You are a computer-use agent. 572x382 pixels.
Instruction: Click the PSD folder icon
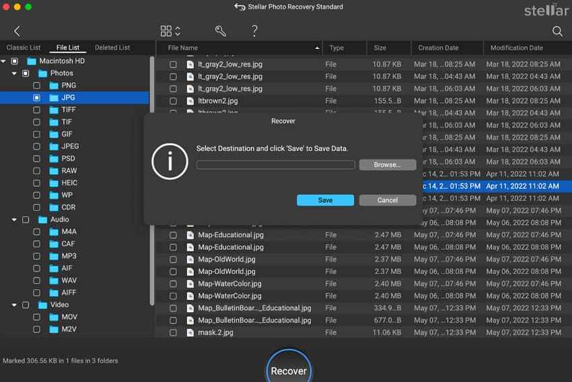click(54, 158)
